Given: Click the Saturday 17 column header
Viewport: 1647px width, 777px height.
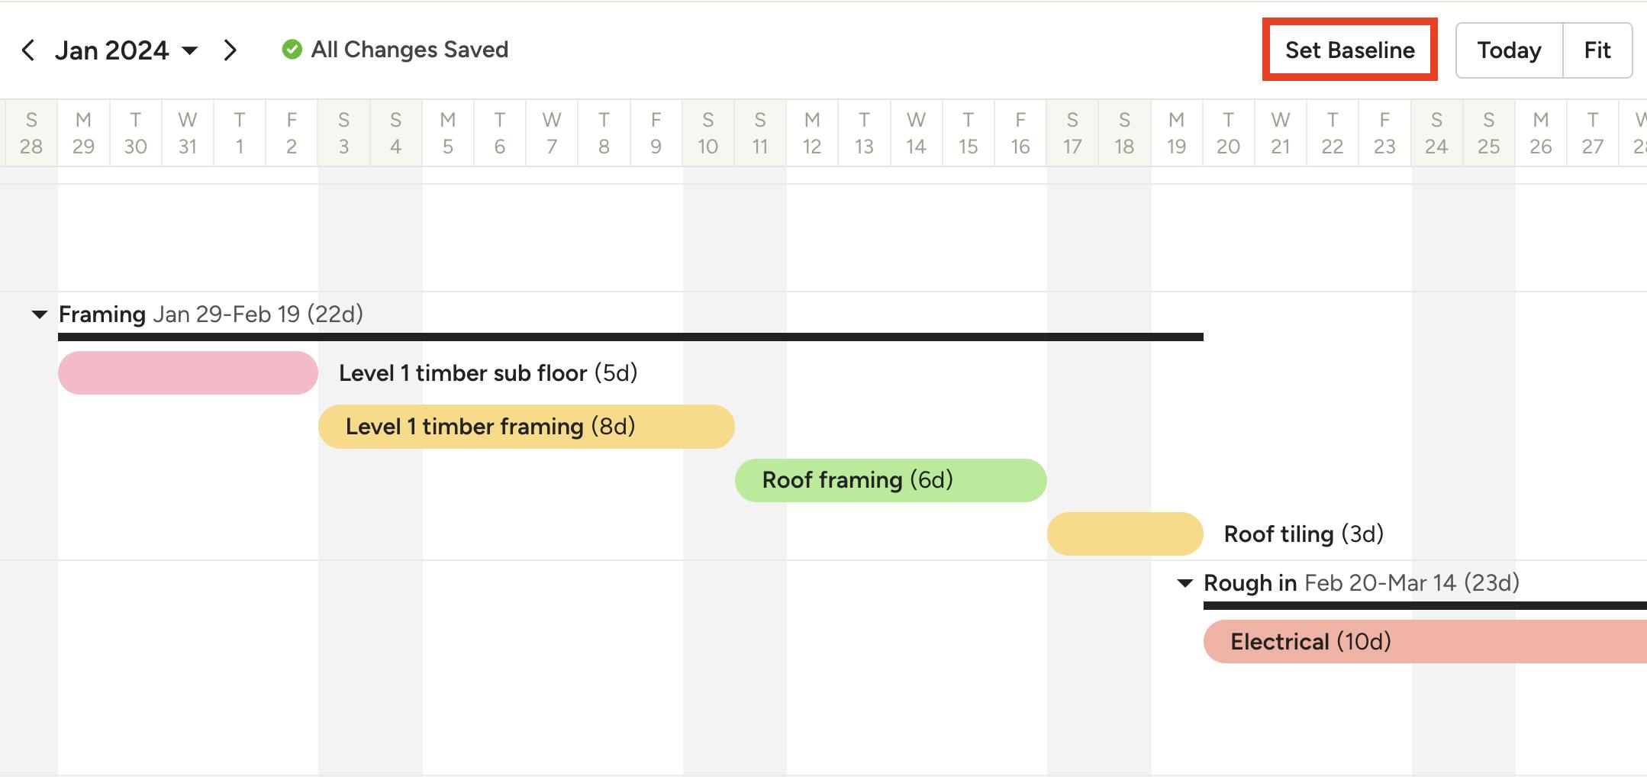Looking at the screenshot, I should point(1072,131).
